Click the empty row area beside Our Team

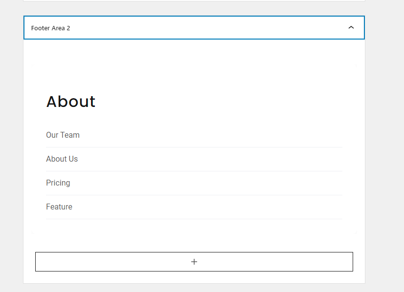click(x=211, y=135)
